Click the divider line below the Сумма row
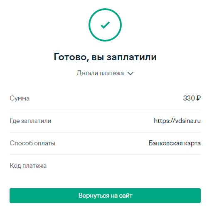This screenshot has width=209, height=223. [105, 110]
